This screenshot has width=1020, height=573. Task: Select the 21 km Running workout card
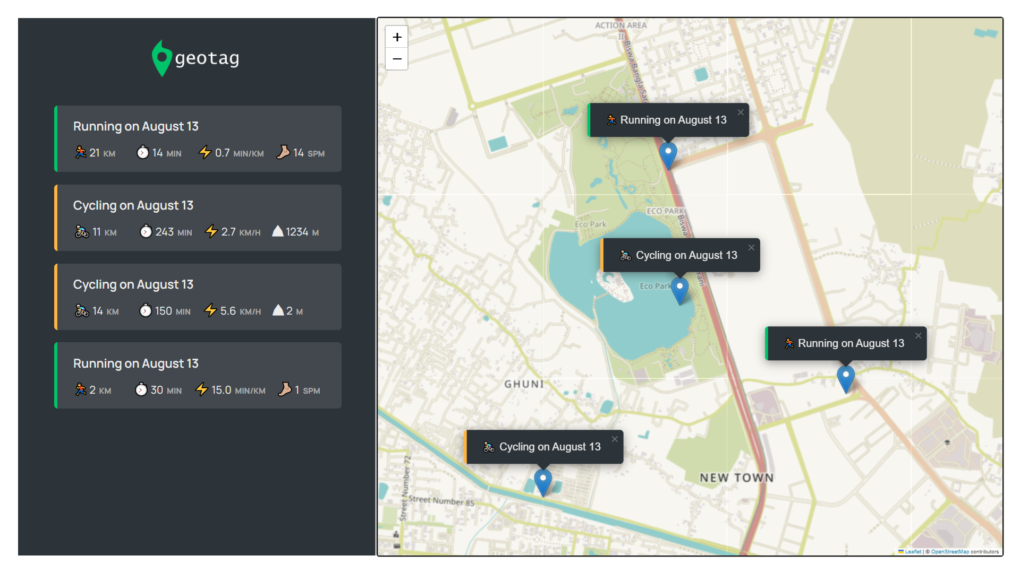pyautogui.click(x=198, y=138)
